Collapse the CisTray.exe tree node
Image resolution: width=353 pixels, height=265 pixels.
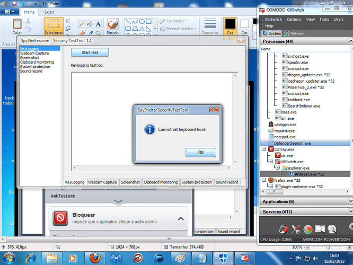(x=264, y=149)
